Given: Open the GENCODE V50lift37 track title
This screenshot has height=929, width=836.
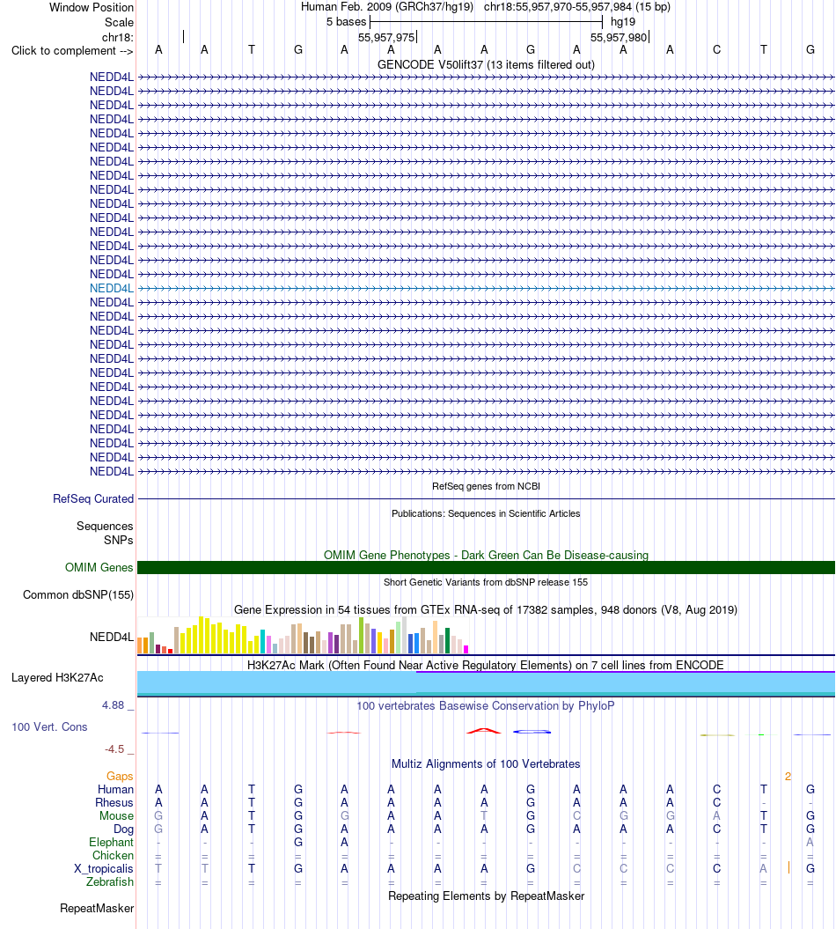Looking at the screenshot, I should coord(486,64).
